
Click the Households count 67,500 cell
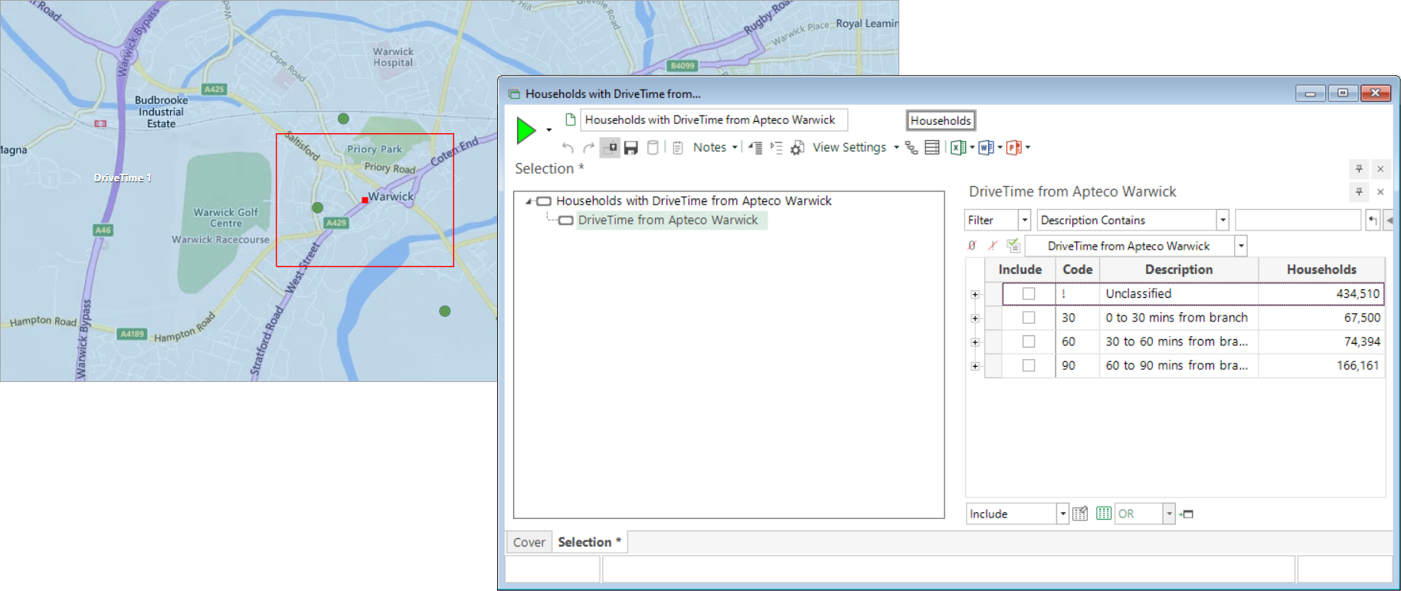point(1321,317)
